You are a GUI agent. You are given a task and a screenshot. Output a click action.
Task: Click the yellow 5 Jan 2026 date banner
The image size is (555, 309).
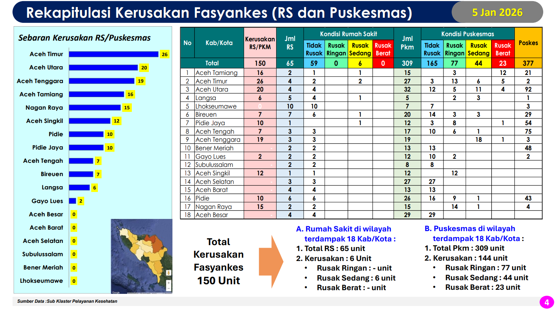(x=497, y=11)
